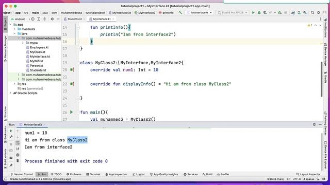Click Expand All icon in Project panel
330x185 pixels.
point(39,19)
